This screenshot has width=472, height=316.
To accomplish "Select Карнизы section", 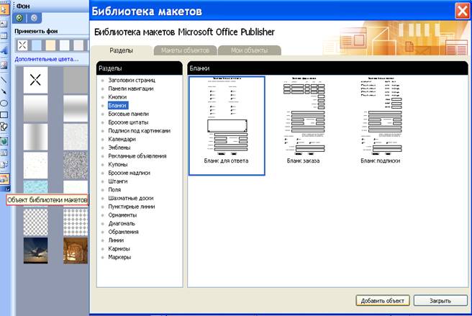I will [119, 249].
